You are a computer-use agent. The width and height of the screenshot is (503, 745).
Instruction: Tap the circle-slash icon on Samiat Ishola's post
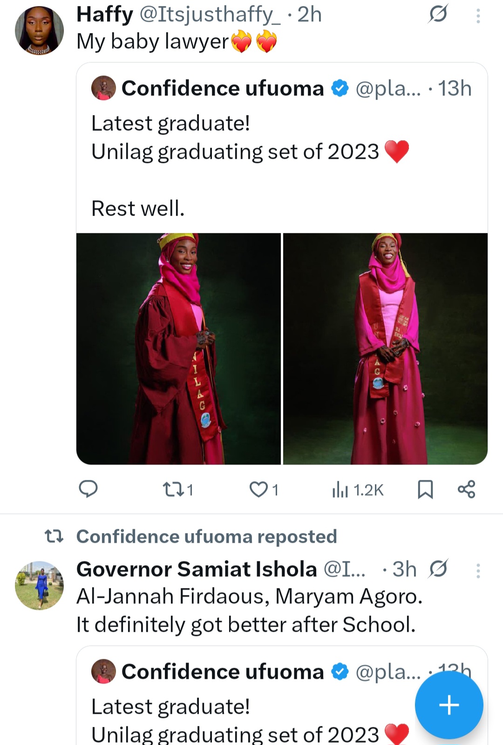click(x=439, y=569)
